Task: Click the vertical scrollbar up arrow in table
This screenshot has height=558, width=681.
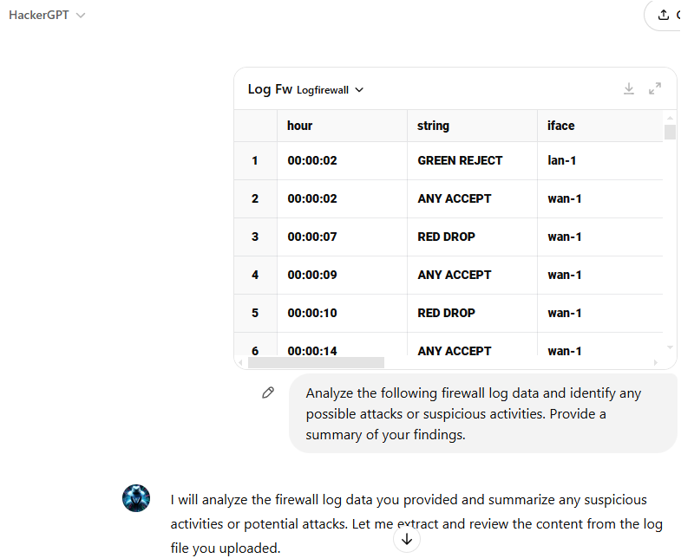Action: coord(670,118)
